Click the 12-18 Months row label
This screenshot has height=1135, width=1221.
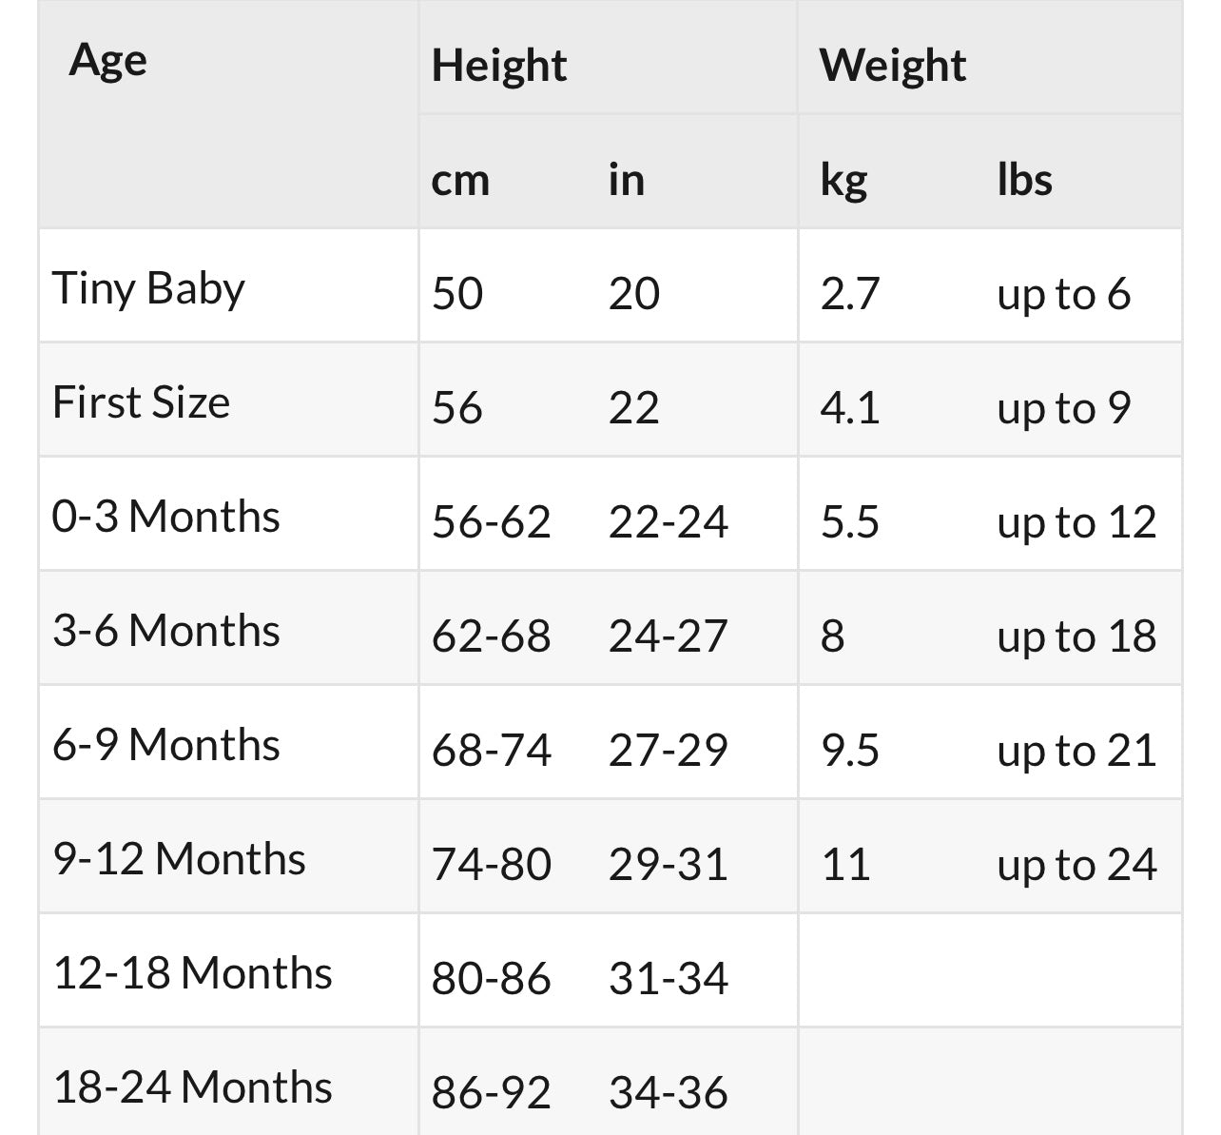coord(192,973)
